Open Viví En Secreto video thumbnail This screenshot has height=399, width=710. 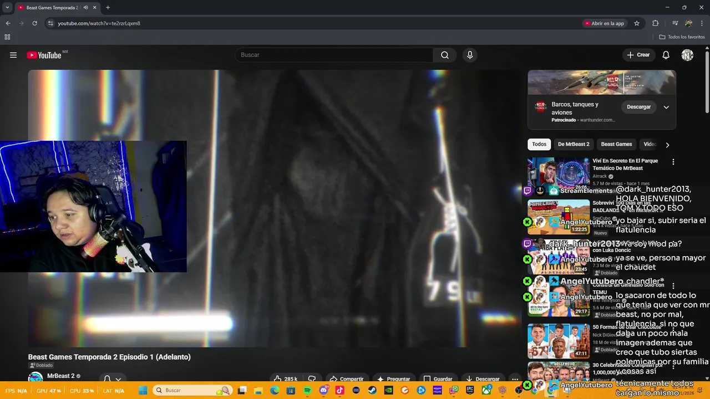tap(559, 175)
